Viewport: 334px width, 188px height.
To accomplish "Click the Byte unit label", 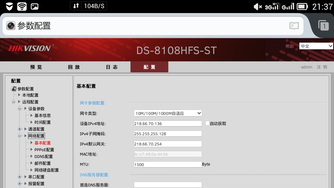I will pyautogui.click(x=206, y=164).
